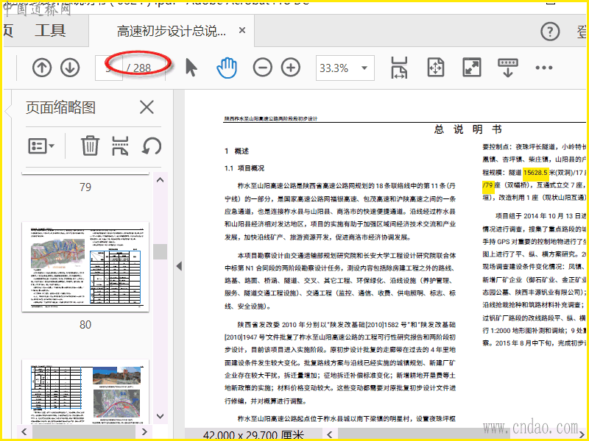Screen dimensions: 589x441
Task: Go to previous page with up arrow
Action: (42, 68)
